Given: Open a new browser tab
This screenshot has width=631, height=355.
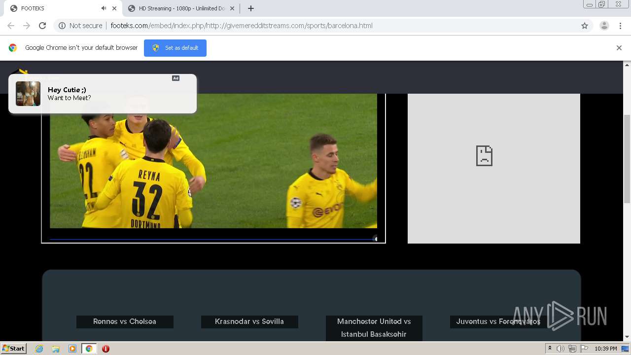Looking at the screenshot, I should (251, 8).
